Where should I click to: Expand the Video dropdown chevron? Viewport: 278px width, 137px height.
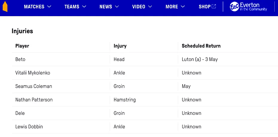tap(150, 7)
